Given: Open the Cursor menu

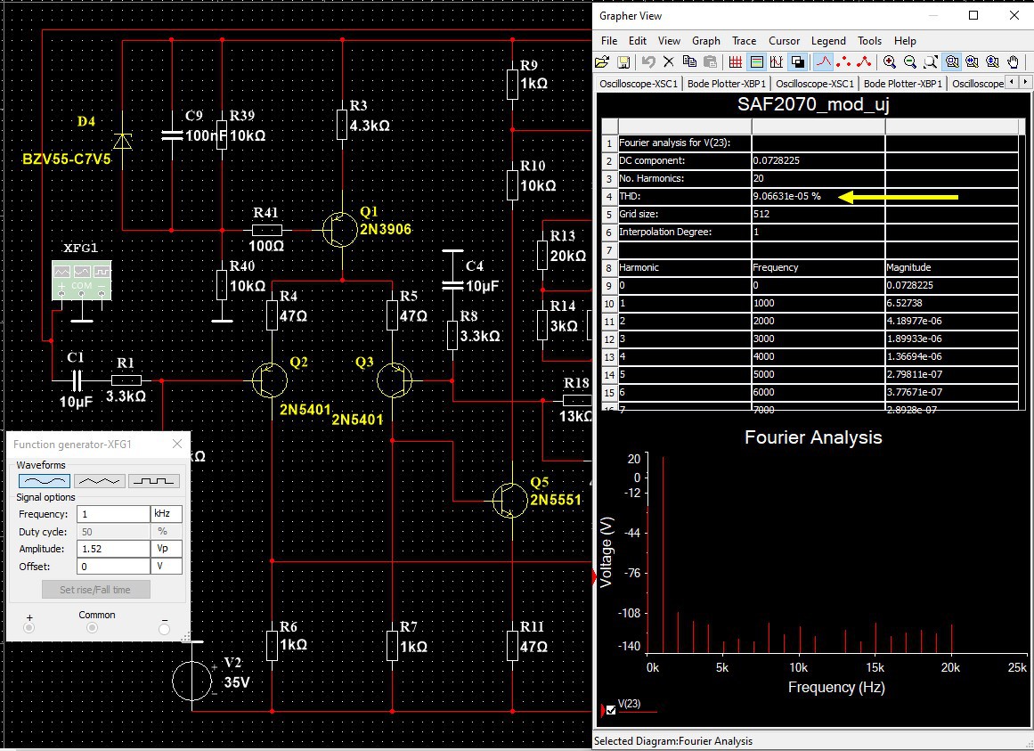Looking at the screenshot, I should [x=784, y=41].
